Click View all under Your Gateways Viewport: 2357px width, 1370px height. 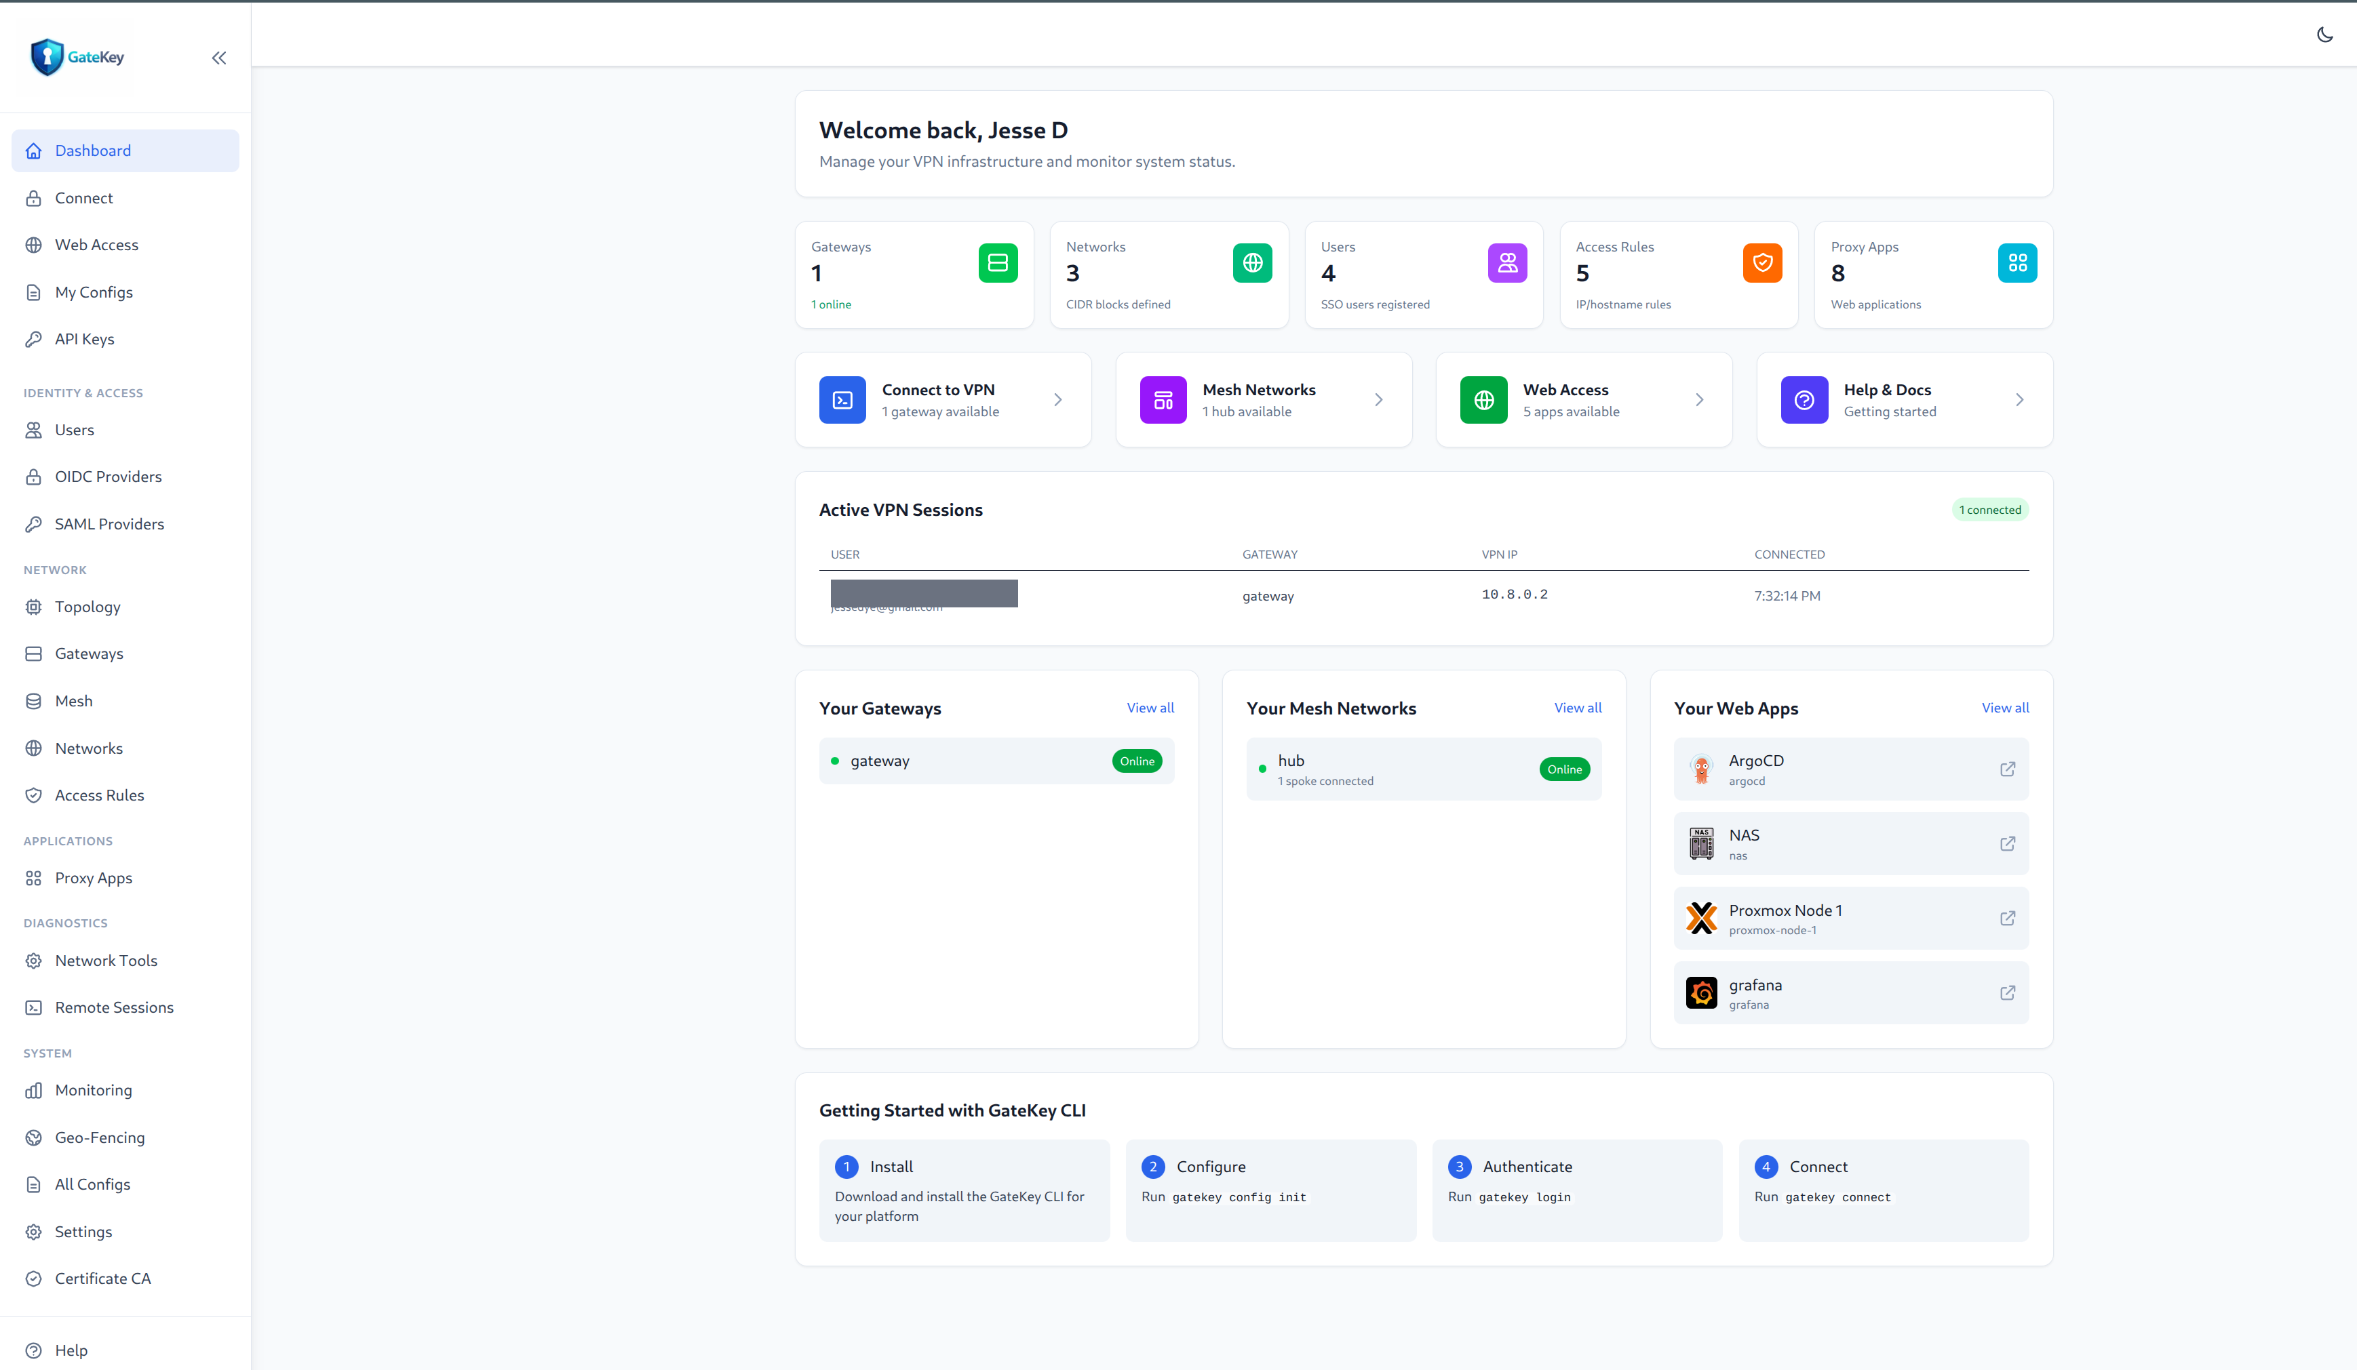point(1150,708)
